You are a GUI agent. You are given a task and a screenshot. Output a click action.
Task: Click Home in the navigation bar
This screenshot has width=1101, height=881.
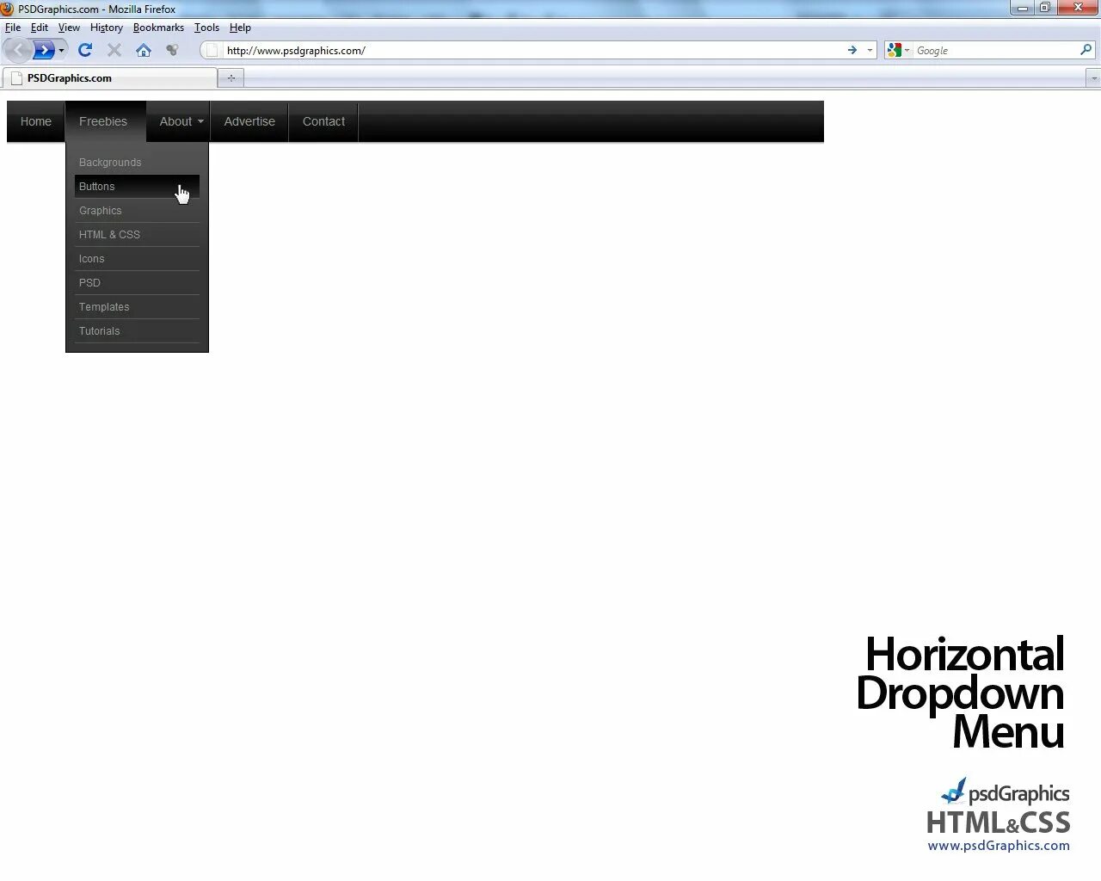(x=36, y=121)
